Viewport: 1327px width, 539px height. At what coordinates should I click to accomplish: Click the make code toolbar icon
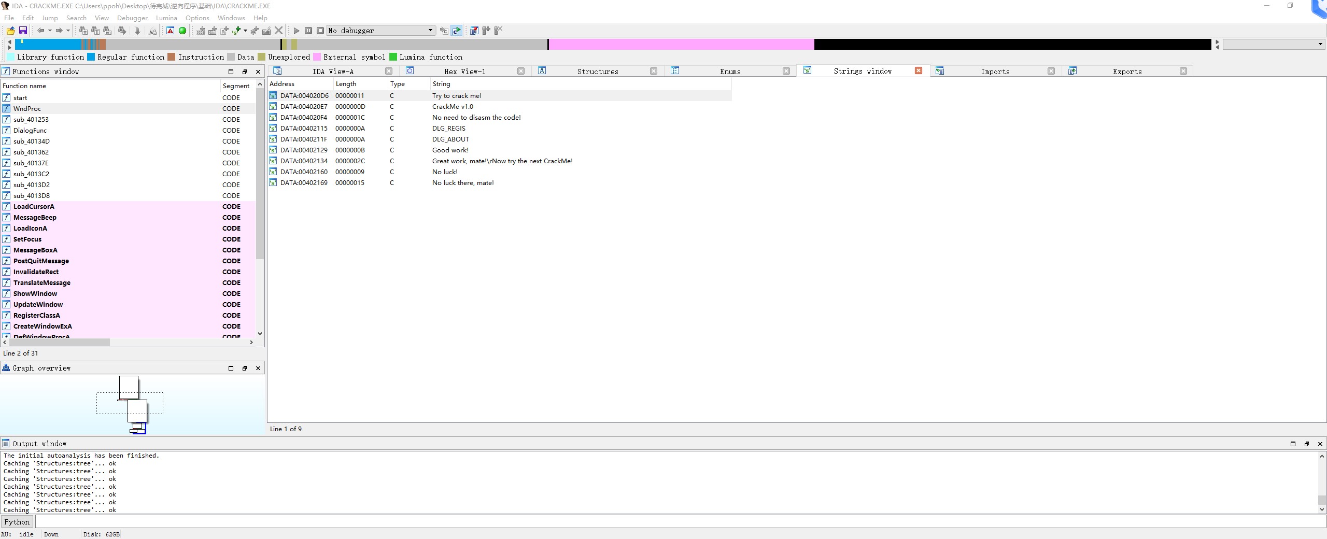tap(201, 31)
